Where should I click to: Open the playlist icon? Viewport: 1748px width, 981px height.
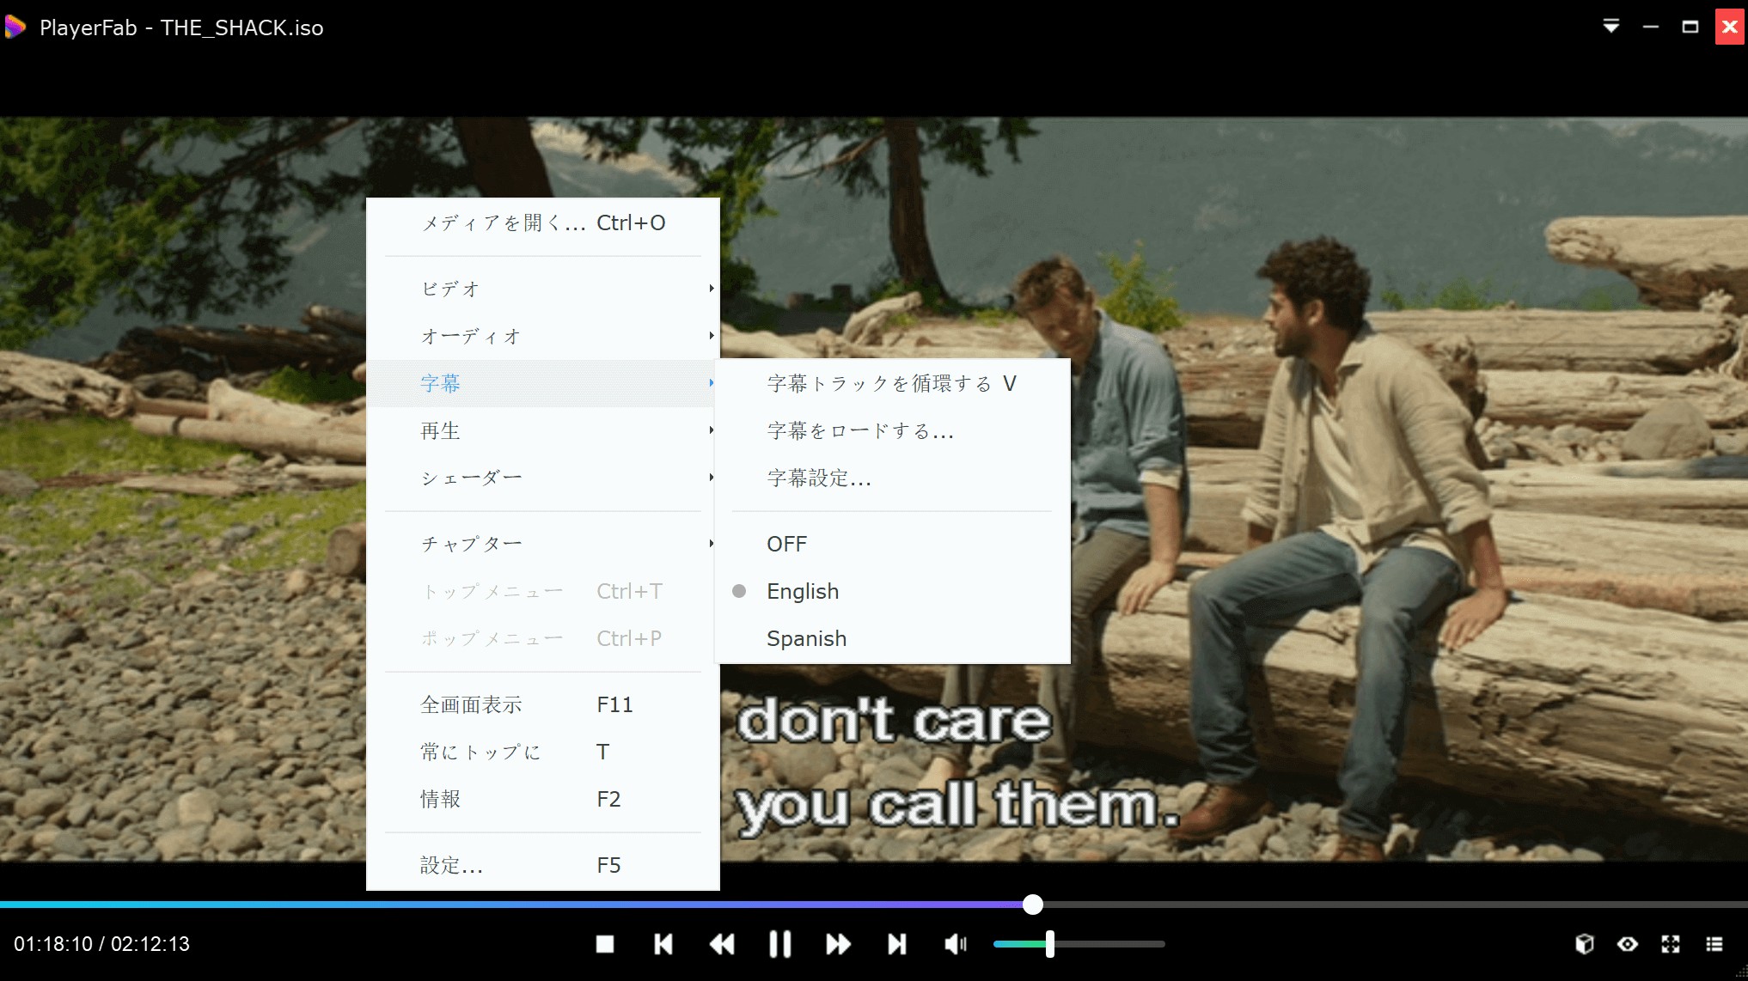tap(1714, 944)
